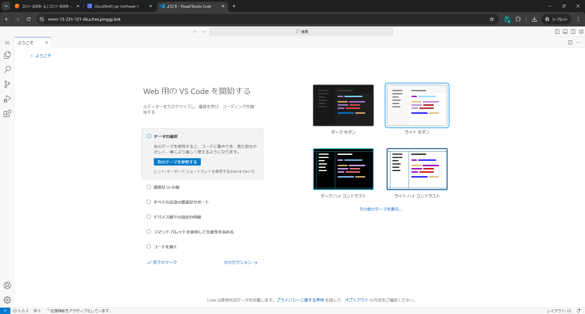
Task: Toggle bottom panel layout icon
Action: [565, 32]
